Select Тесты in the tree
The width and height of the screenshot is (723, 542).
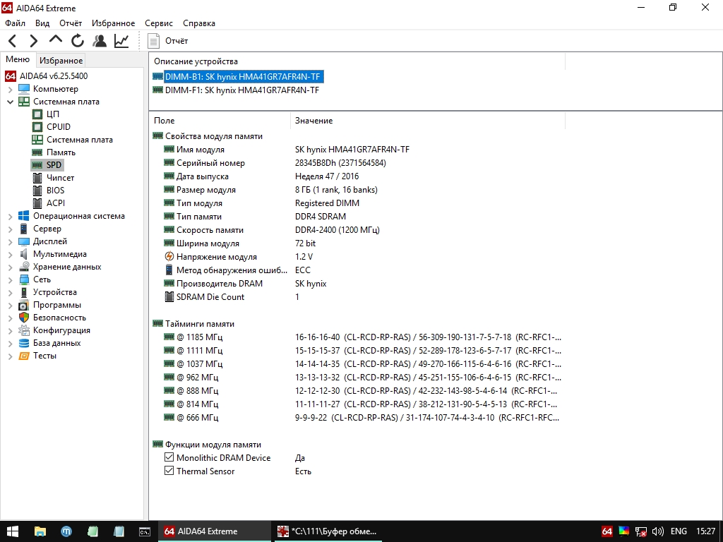click(44, 356)
